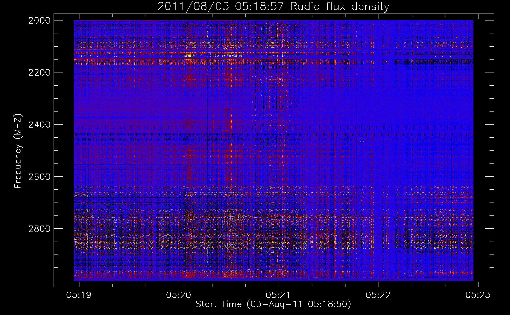Click the plot title "Radio flux density"
Image resolution: width=510 pixels, height=315 pixels.
pos(339,7)
